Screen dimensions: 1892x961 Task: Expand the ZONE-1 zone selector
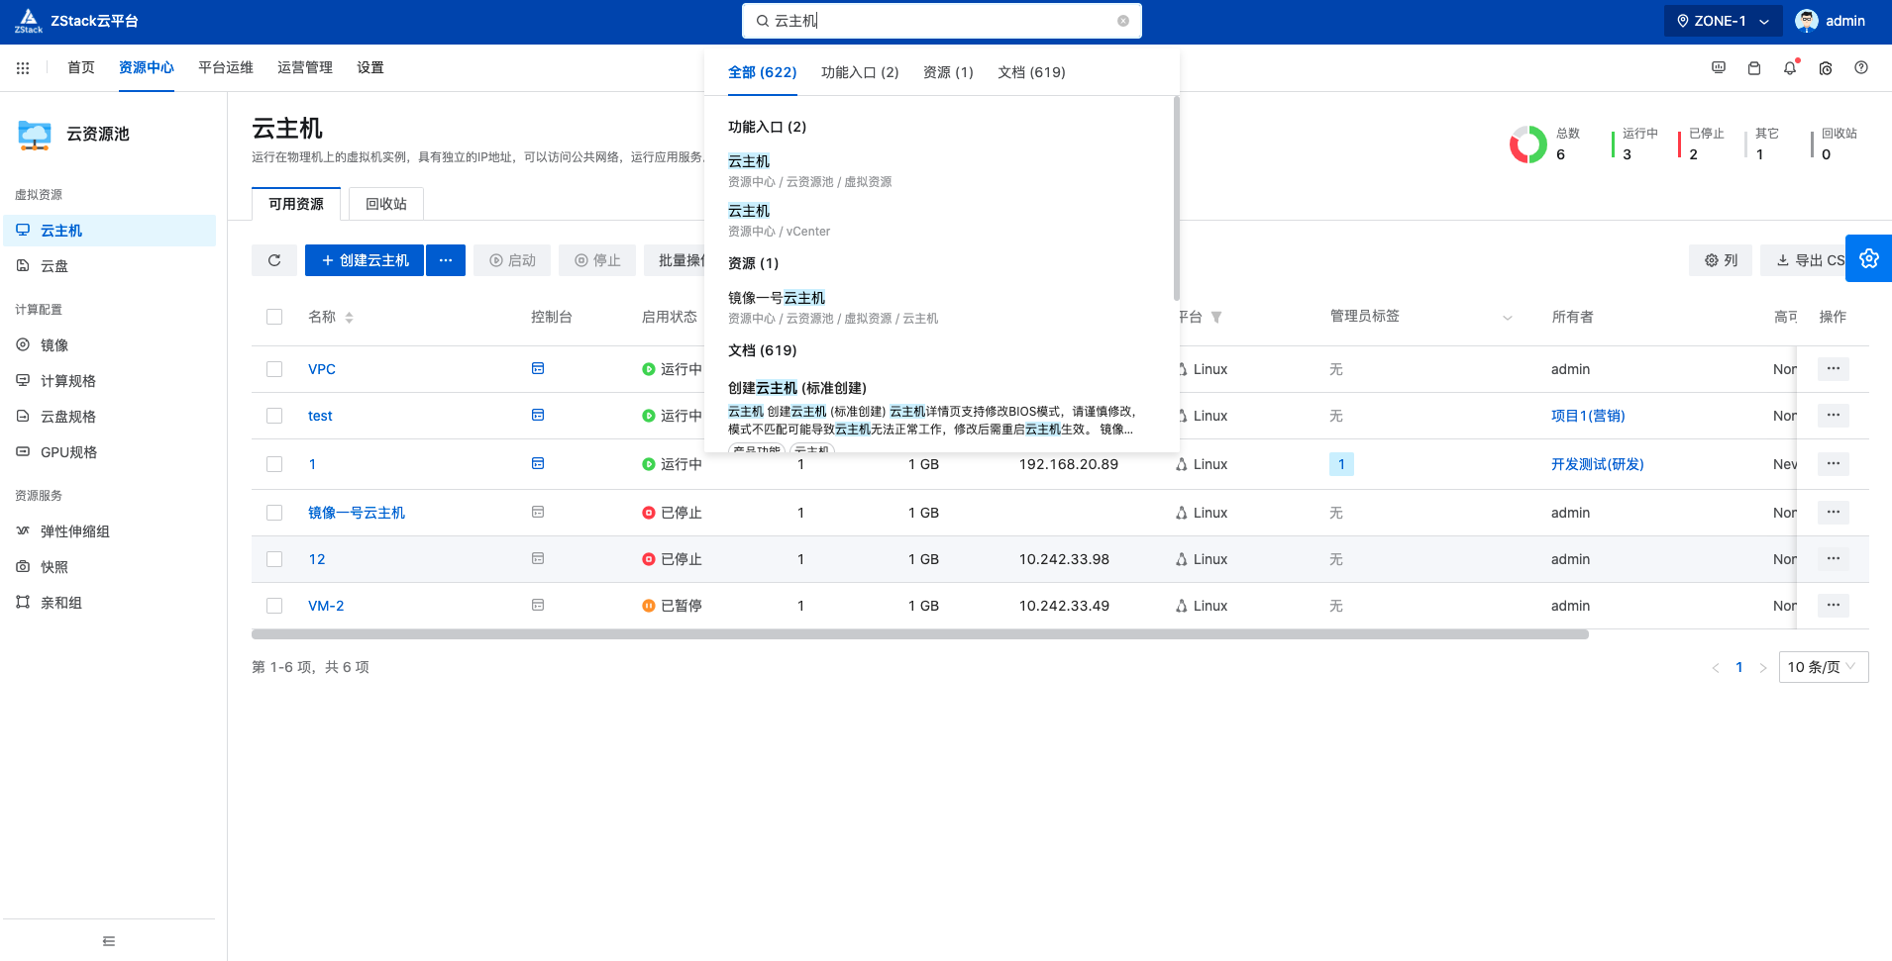(1722, 21)
